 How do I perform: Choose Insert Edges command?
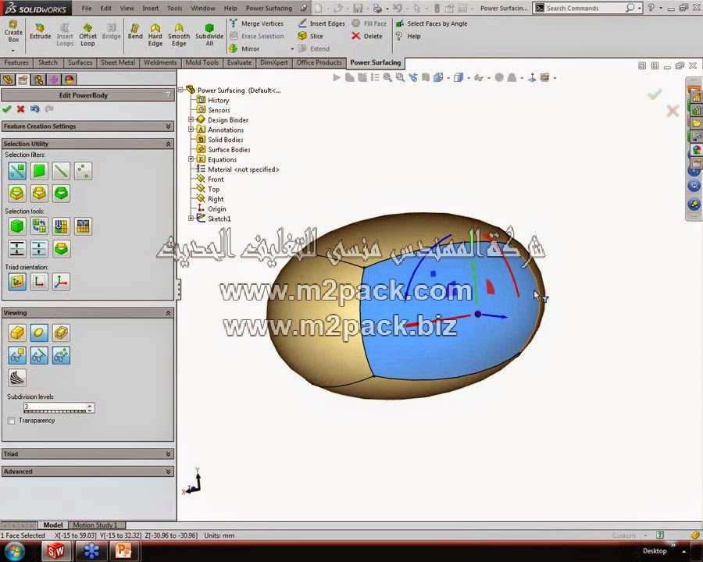click(x=322, y=23)
